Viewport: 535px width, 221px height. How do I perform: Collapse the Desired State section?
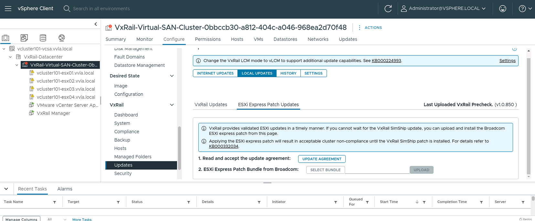(172, 76)
